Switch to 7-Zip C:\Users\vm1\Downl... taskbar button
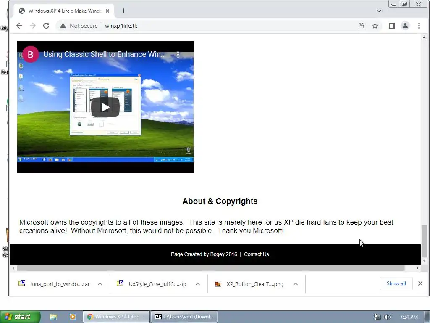Viewport: 430px width, 323px height. click(184, 317)
